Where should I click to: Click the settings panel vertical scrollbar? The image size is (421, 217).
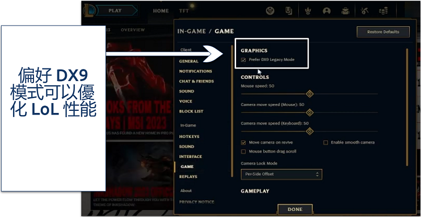coord(407,107)
